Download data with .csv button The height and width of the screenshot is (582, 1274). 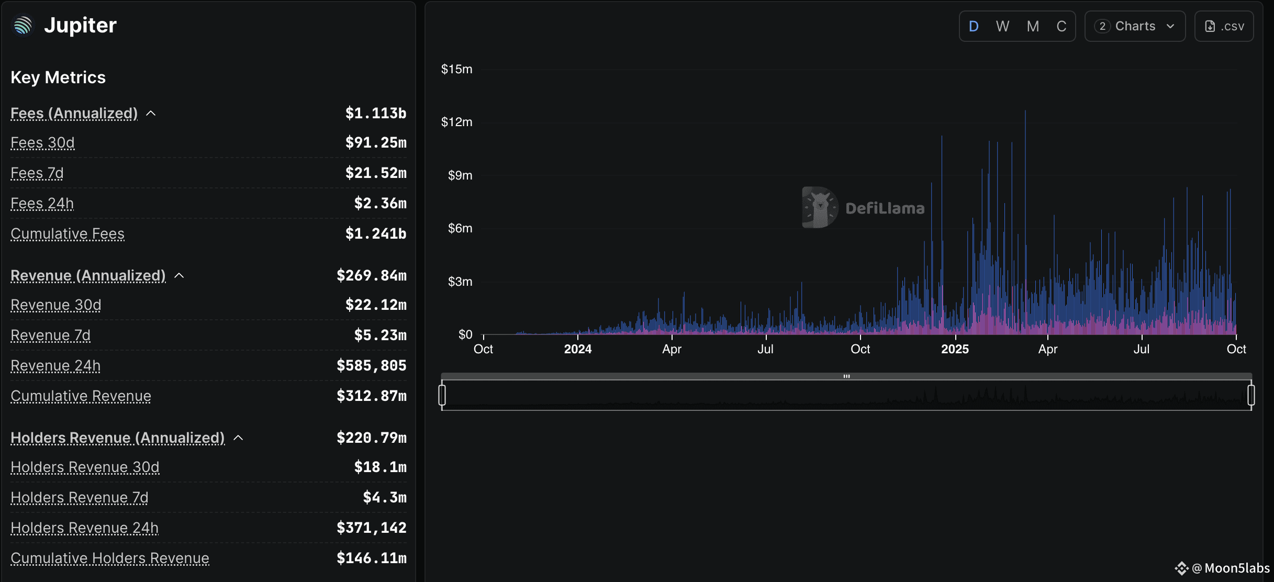(x=1224, y=26)
